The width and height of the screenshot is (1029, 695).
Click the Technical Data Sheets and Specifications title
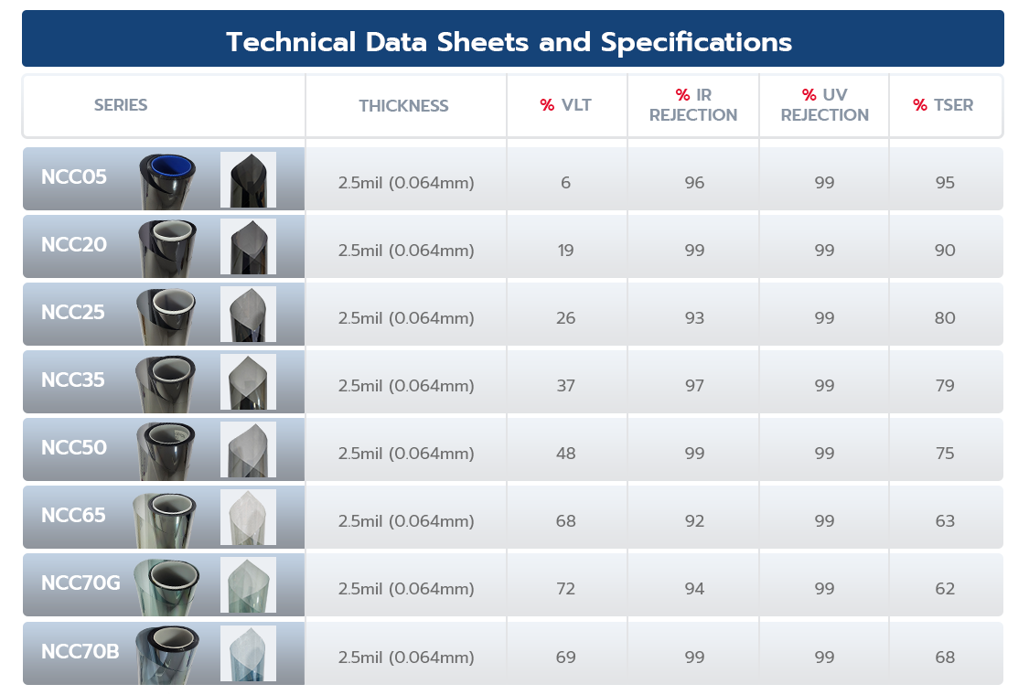(x=509, y=42)
